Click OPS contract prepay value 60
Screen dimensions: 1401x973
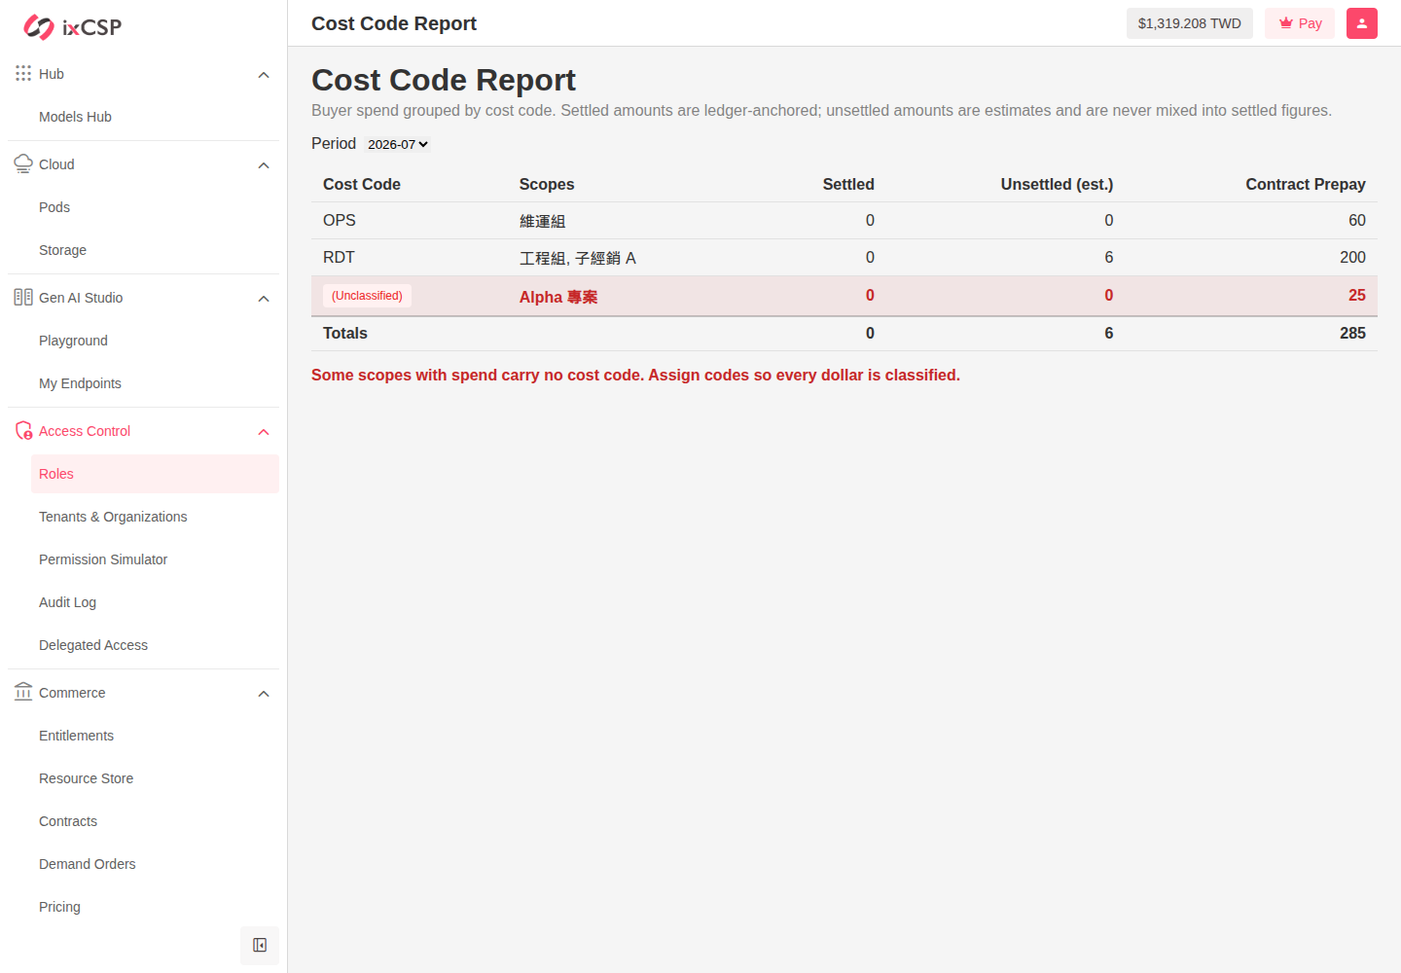1357,220
